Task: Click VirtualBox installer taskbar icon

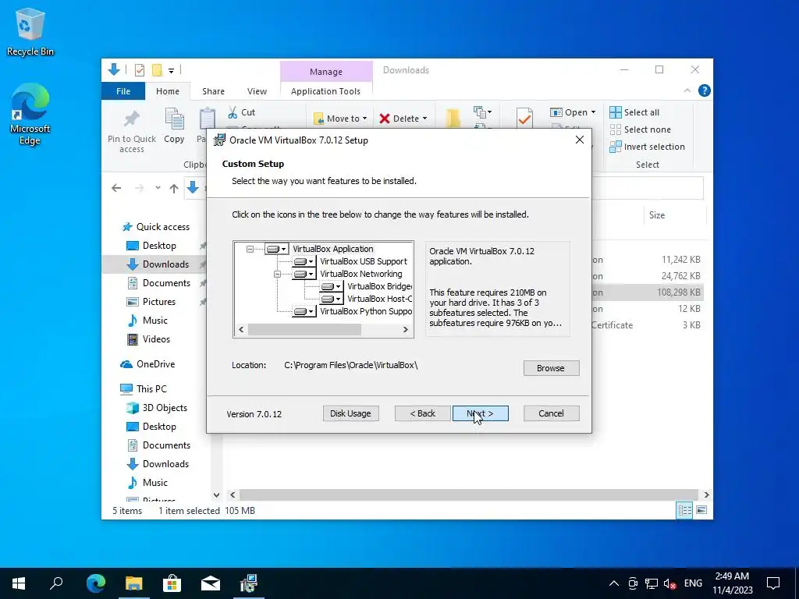Action: 249,583
